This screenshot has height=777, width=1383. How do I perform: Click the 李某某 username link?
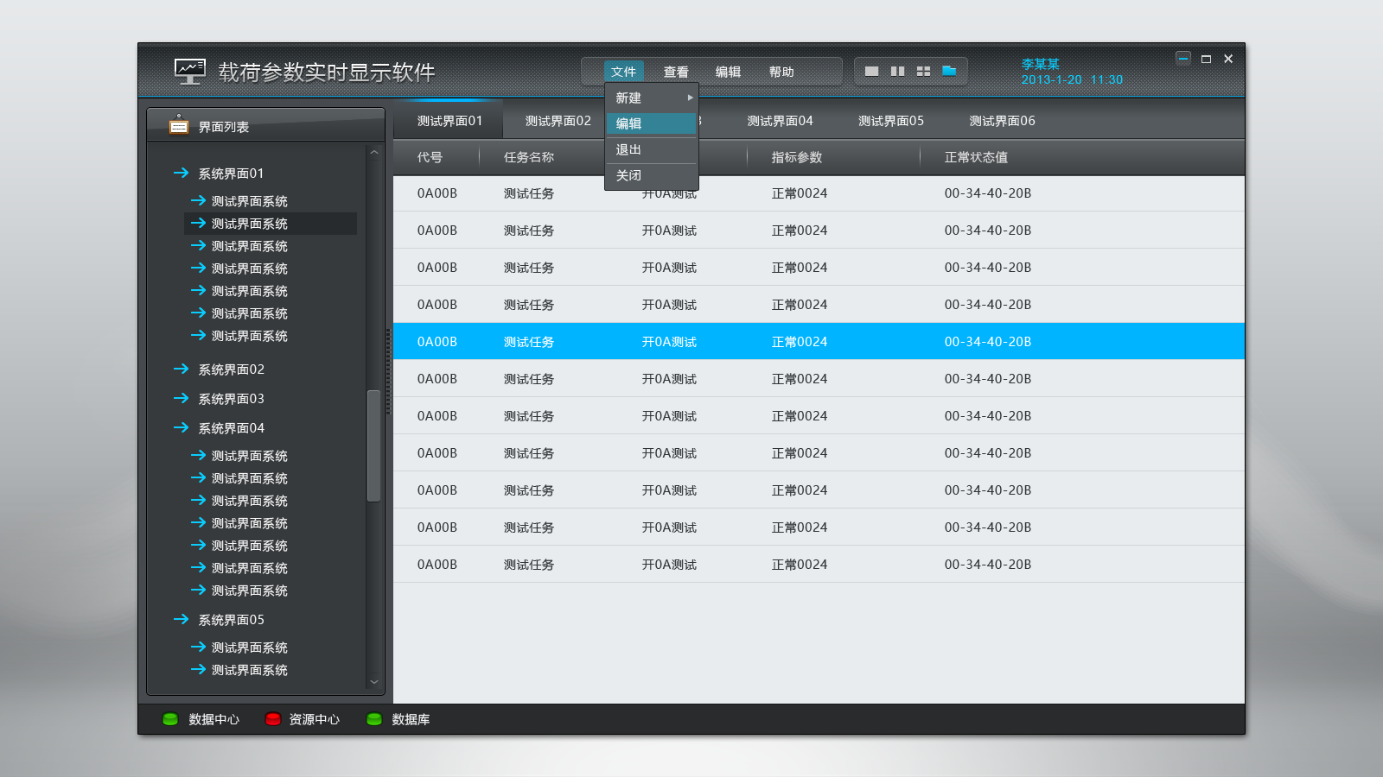click(x=1040, y=64)
